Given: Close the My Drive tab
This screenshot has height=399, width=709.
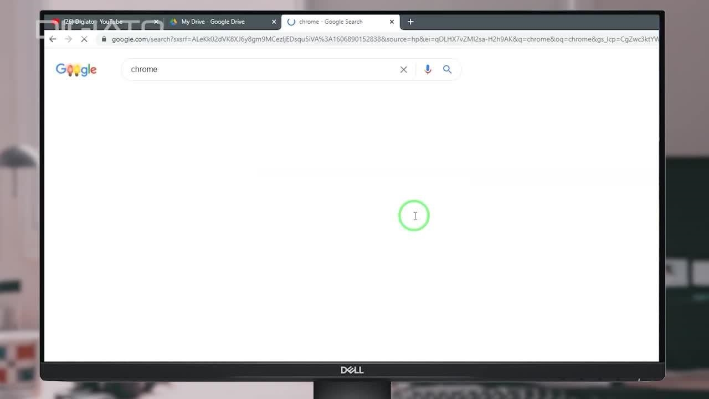Looking at the screenshot, I should tap(274, 22).
